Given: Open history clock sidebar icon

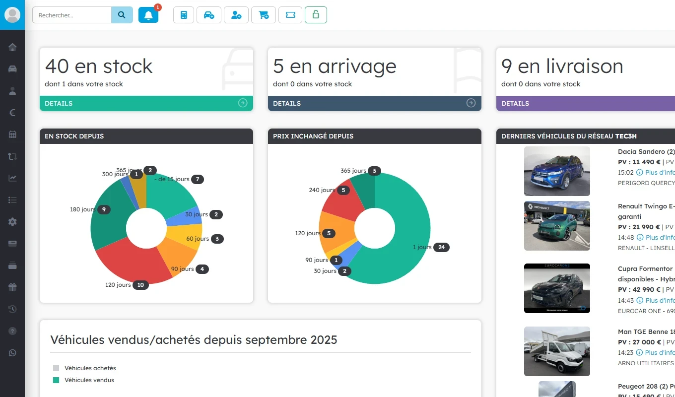Looking at the screenshot, I should [x=12, y=309].
